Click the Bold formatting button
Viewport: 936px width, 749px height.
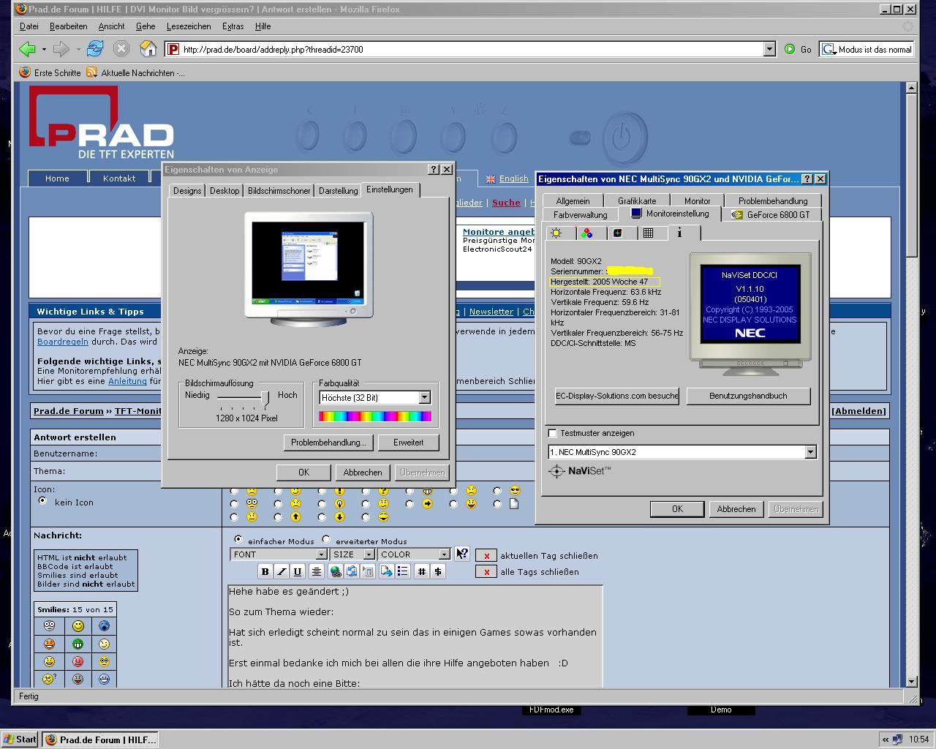[x=265, y=572]
